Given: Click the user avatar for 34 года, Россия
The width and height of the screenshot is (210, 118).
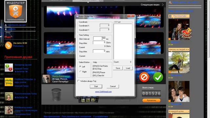Looking at the screenshot, I should (x=46, y=79).
